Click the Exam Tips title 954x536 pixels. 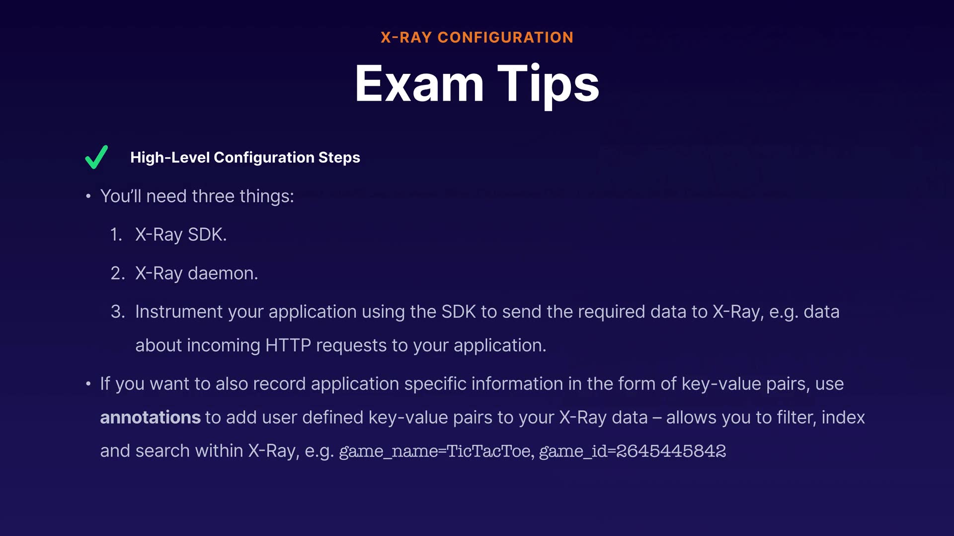(477, 84)
